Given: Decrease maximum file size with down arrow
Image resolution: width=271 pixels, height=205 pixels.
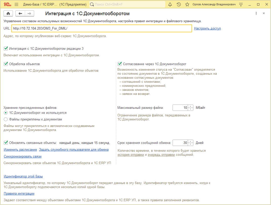Looking at the screenshot, I should [191, 109].
